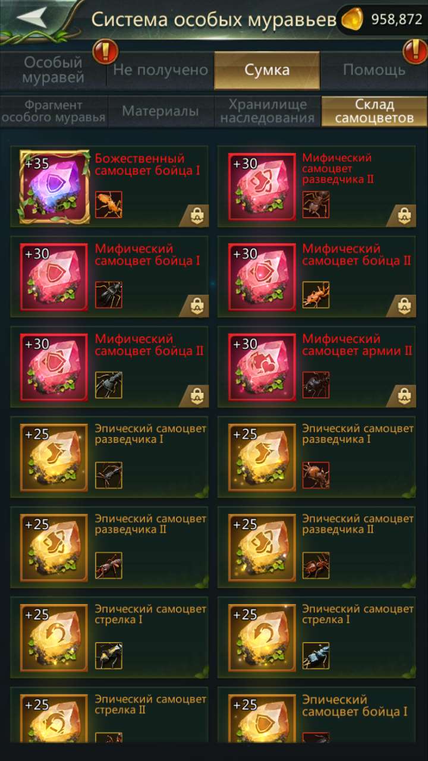Open the Не получено tab
428x761 pixels.
pyautogui.click(x=160, y=70)
